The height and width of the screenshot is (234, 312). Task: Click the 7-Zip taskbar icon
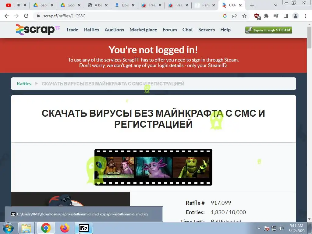tap(83, 228)
